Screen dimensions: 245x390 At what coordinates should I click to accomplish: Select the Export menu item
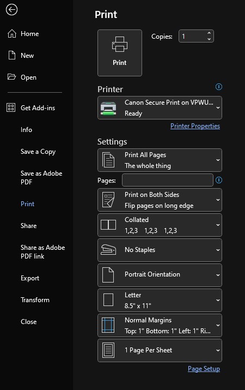(x=30, y=278)
